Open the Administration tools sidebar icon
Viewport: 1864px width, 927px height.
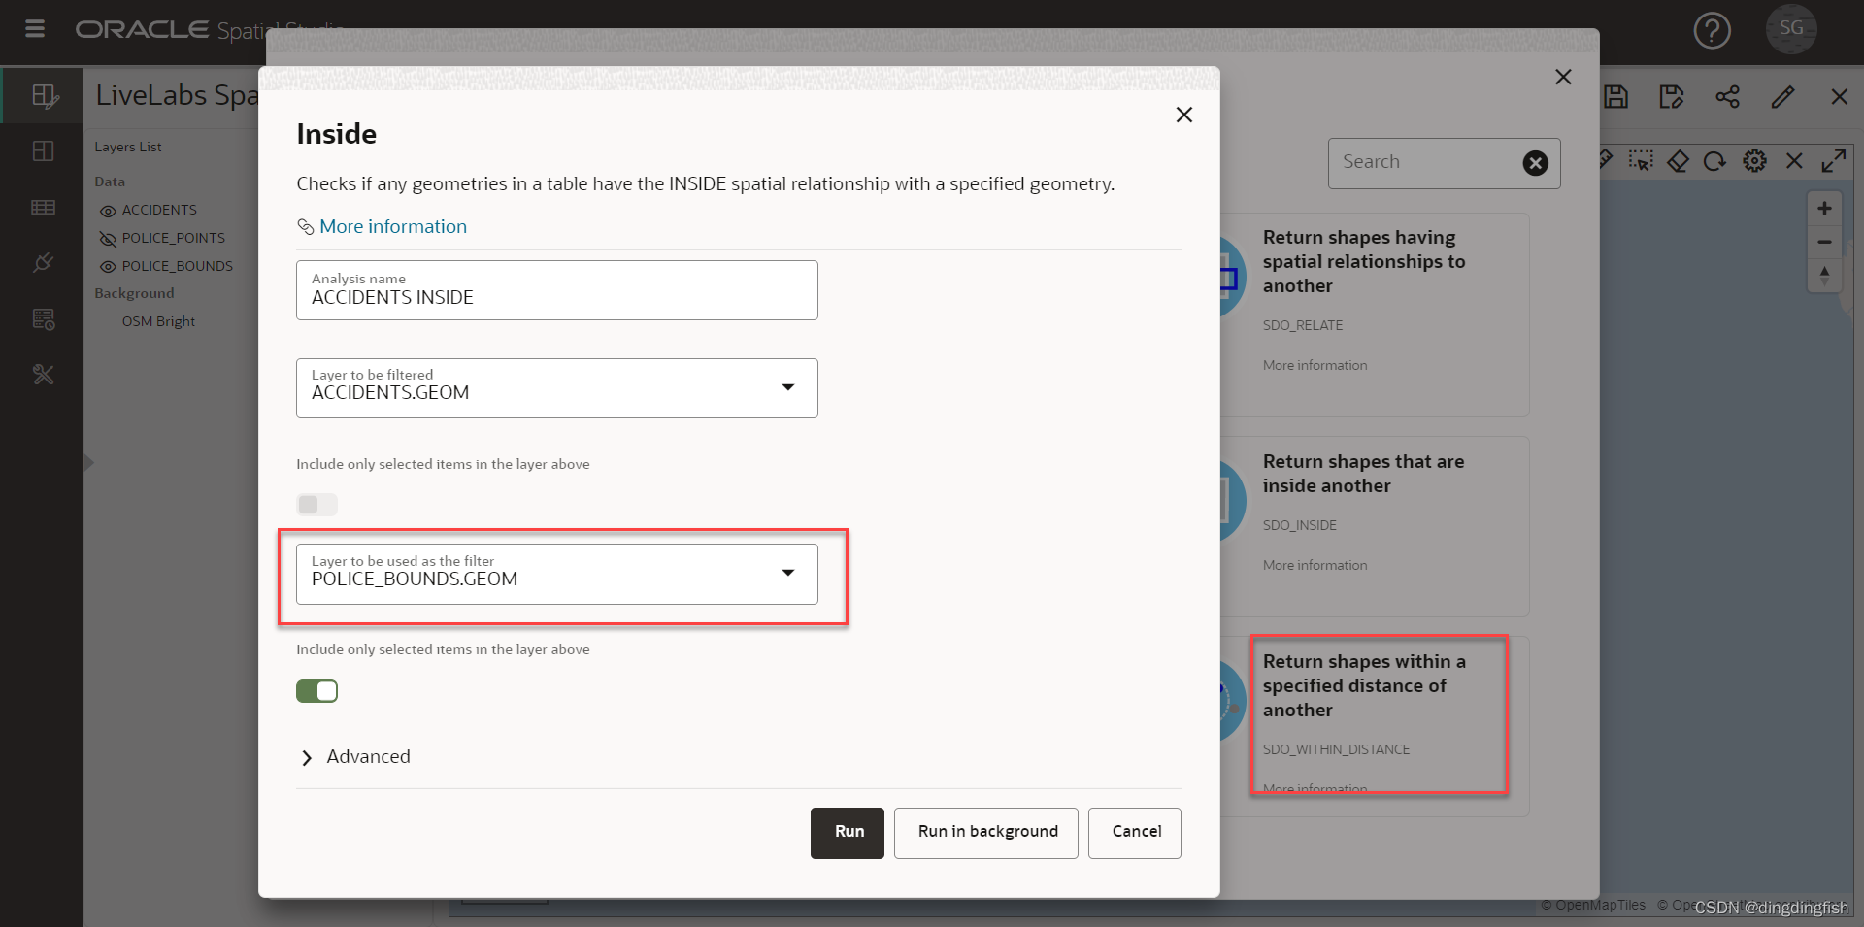point(44,375)
